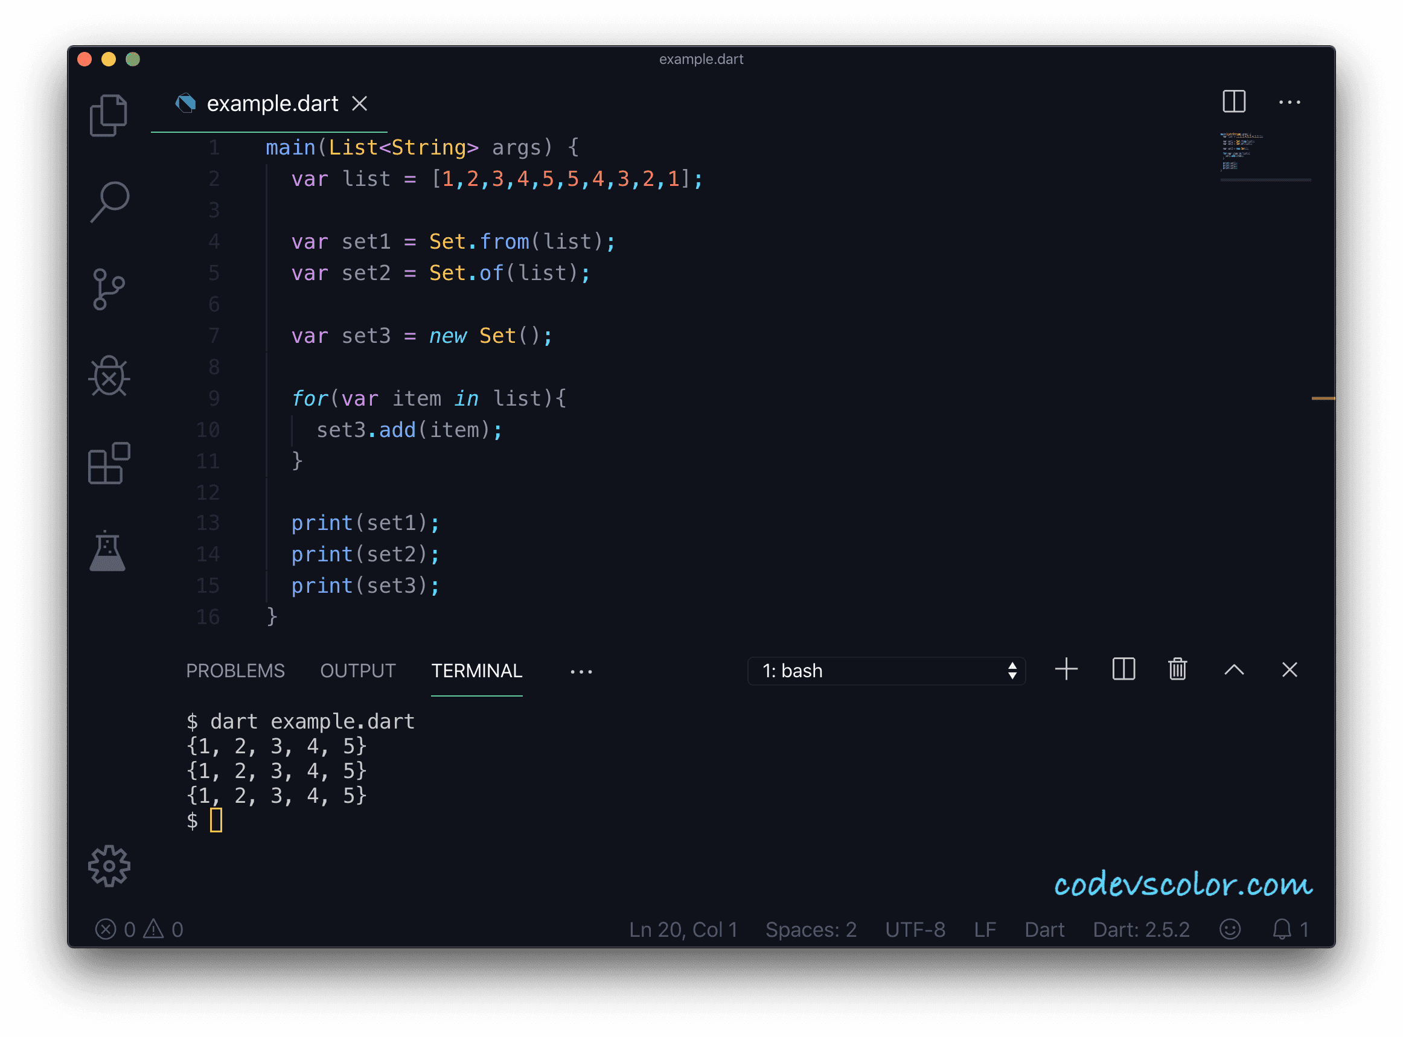1403x1037 pixels.
Task: Click the 'Dart: 2.5.2' SDK version
Action: click(x=1140, y=930)
